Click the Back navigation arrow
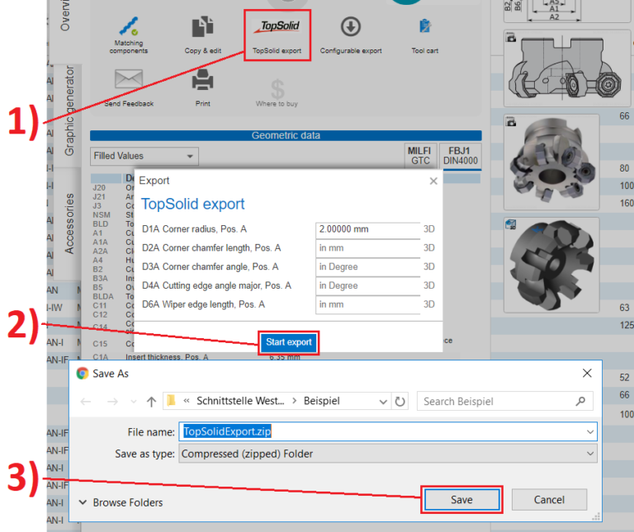Image resolution: width=634 pixels, height=532 pixels. pyautogui.click(x=86, y=402)
